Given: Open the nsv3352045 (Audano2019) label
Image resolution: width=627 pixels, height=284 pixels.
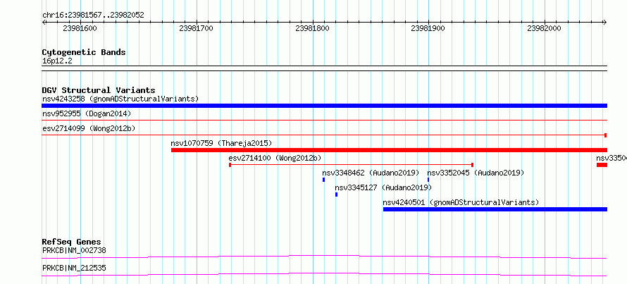Looking at the screenshot, I should click(476, 173).
